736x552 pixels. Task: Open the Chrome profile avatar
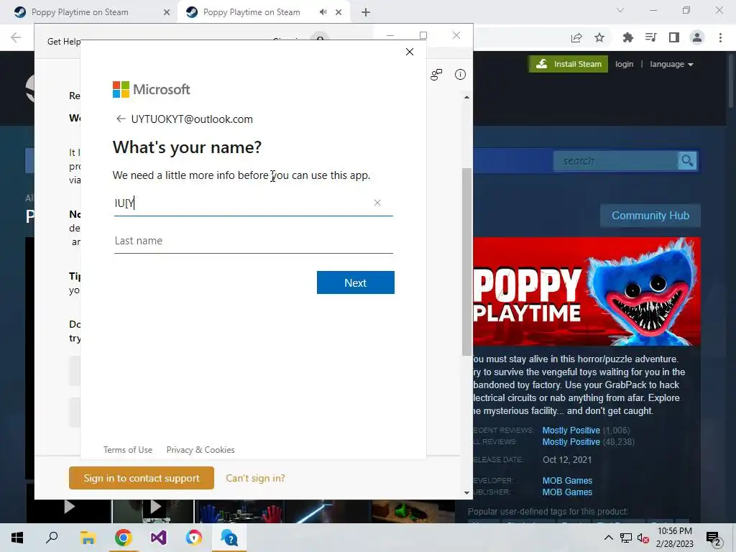point(697,37)
